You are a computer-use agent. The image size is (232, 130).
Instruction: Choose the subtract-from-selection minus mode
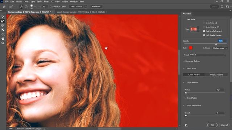point(26,6)
